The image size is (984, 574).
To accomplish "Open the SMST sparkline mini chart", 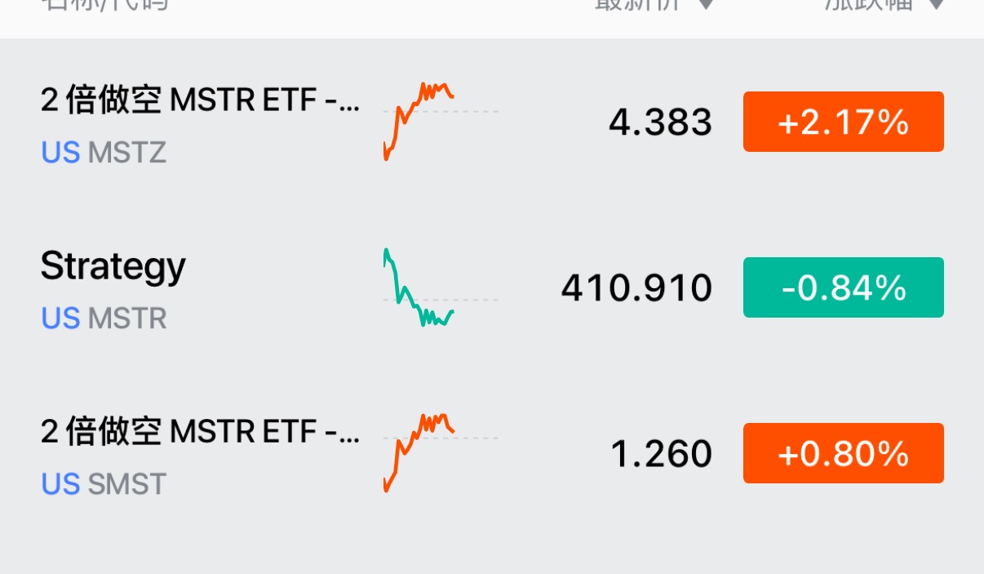I will tap(419, 452).
